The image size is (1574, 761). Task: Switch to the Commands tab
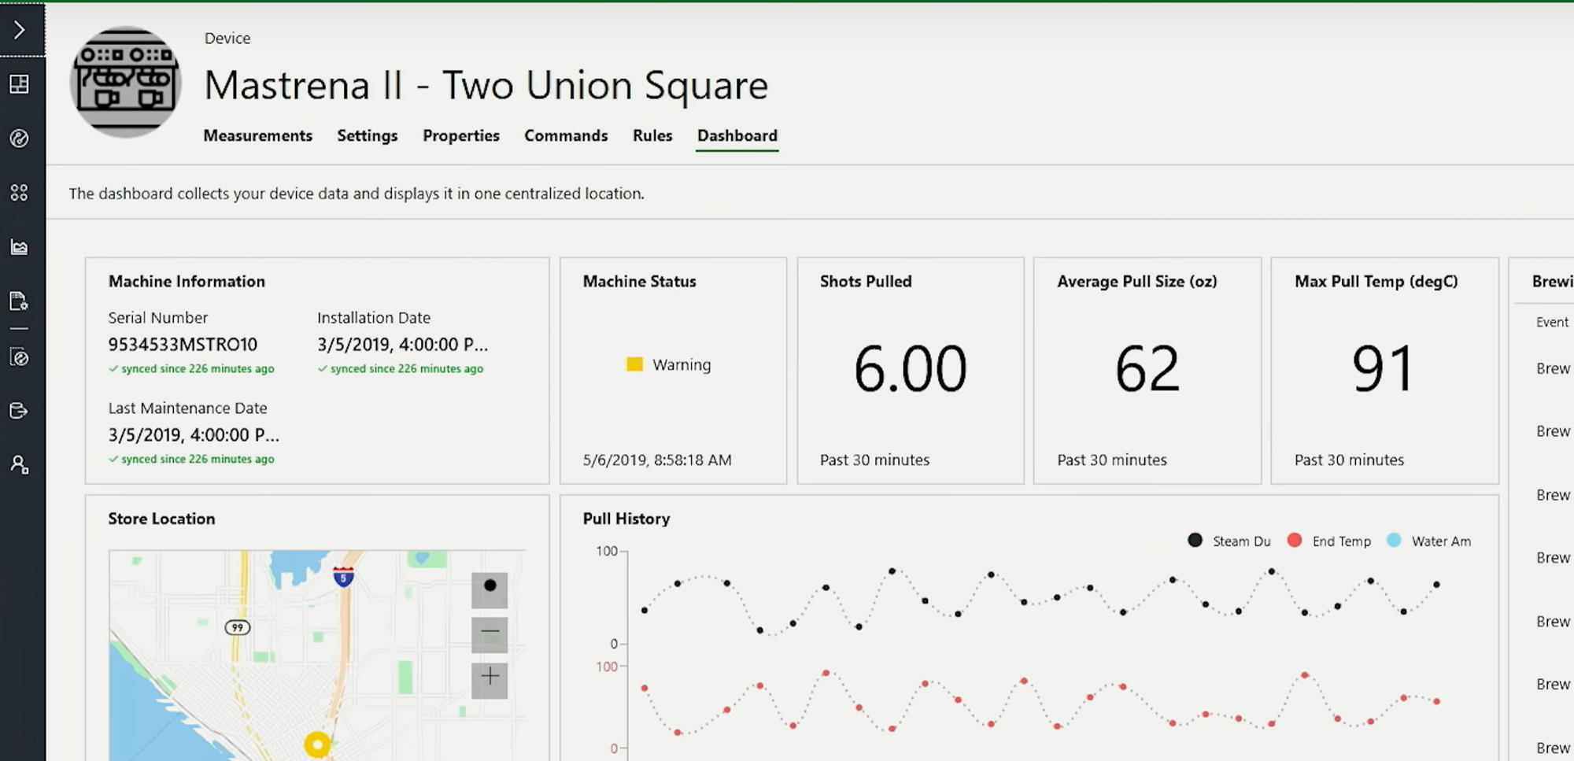pos(566,135)
